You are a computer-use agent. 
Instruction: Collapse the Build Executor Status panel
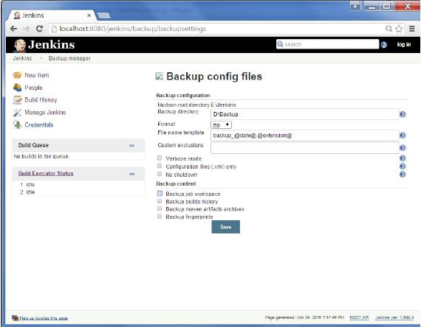coord(131,174)
